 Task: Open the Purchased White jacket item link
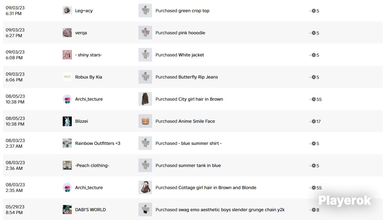coord(180,55)
